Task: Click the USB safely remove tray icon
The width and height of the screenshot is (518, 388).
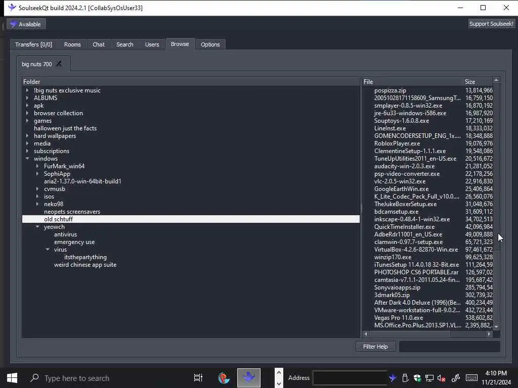Action: tap(405, 378)
